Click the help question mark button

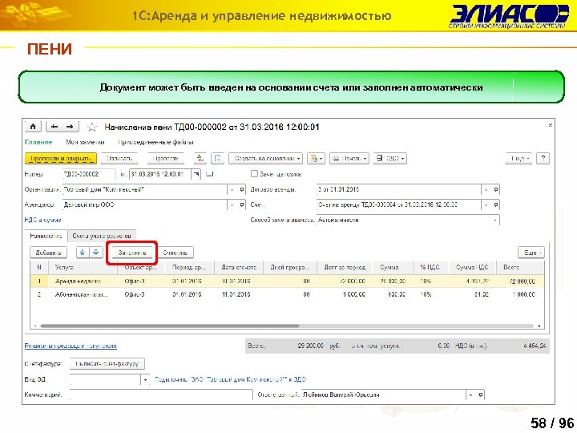pos(543,158)
